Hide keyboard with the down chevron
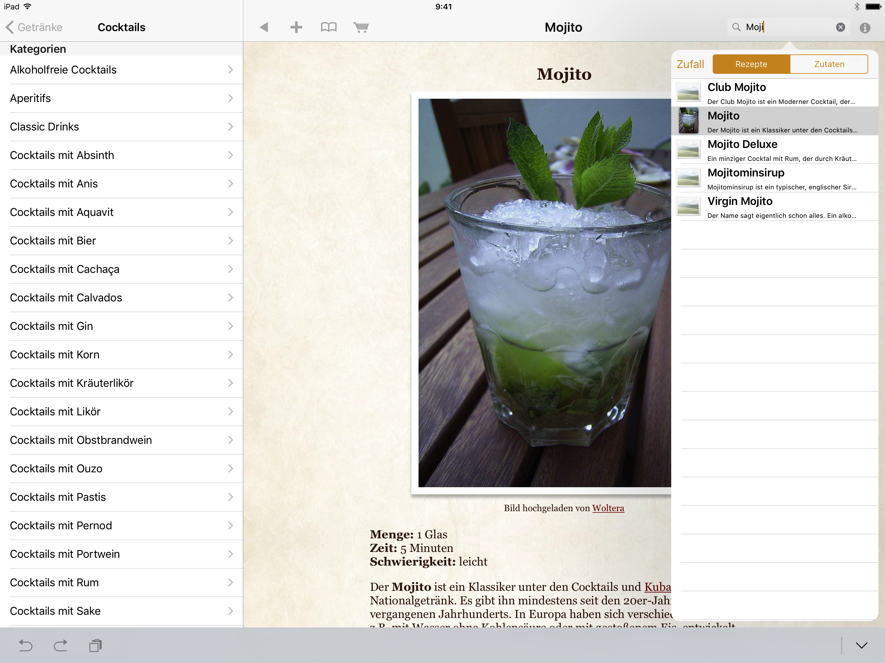Viewport: 885px width, 663px height. click(861, 646)
